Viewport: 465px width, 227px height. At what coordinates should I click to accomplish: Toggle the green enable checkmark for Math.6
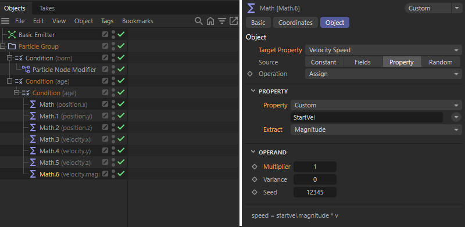click(x=121, y=174)
